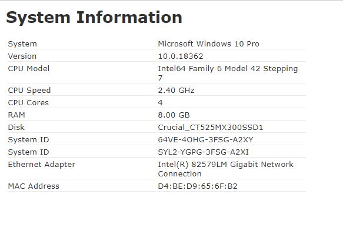Viewport: 343px width, 244px height.
Task: Select the Microsoft Windows 10 Pro value
Action: pyautogui.click(x=208, y=44)
